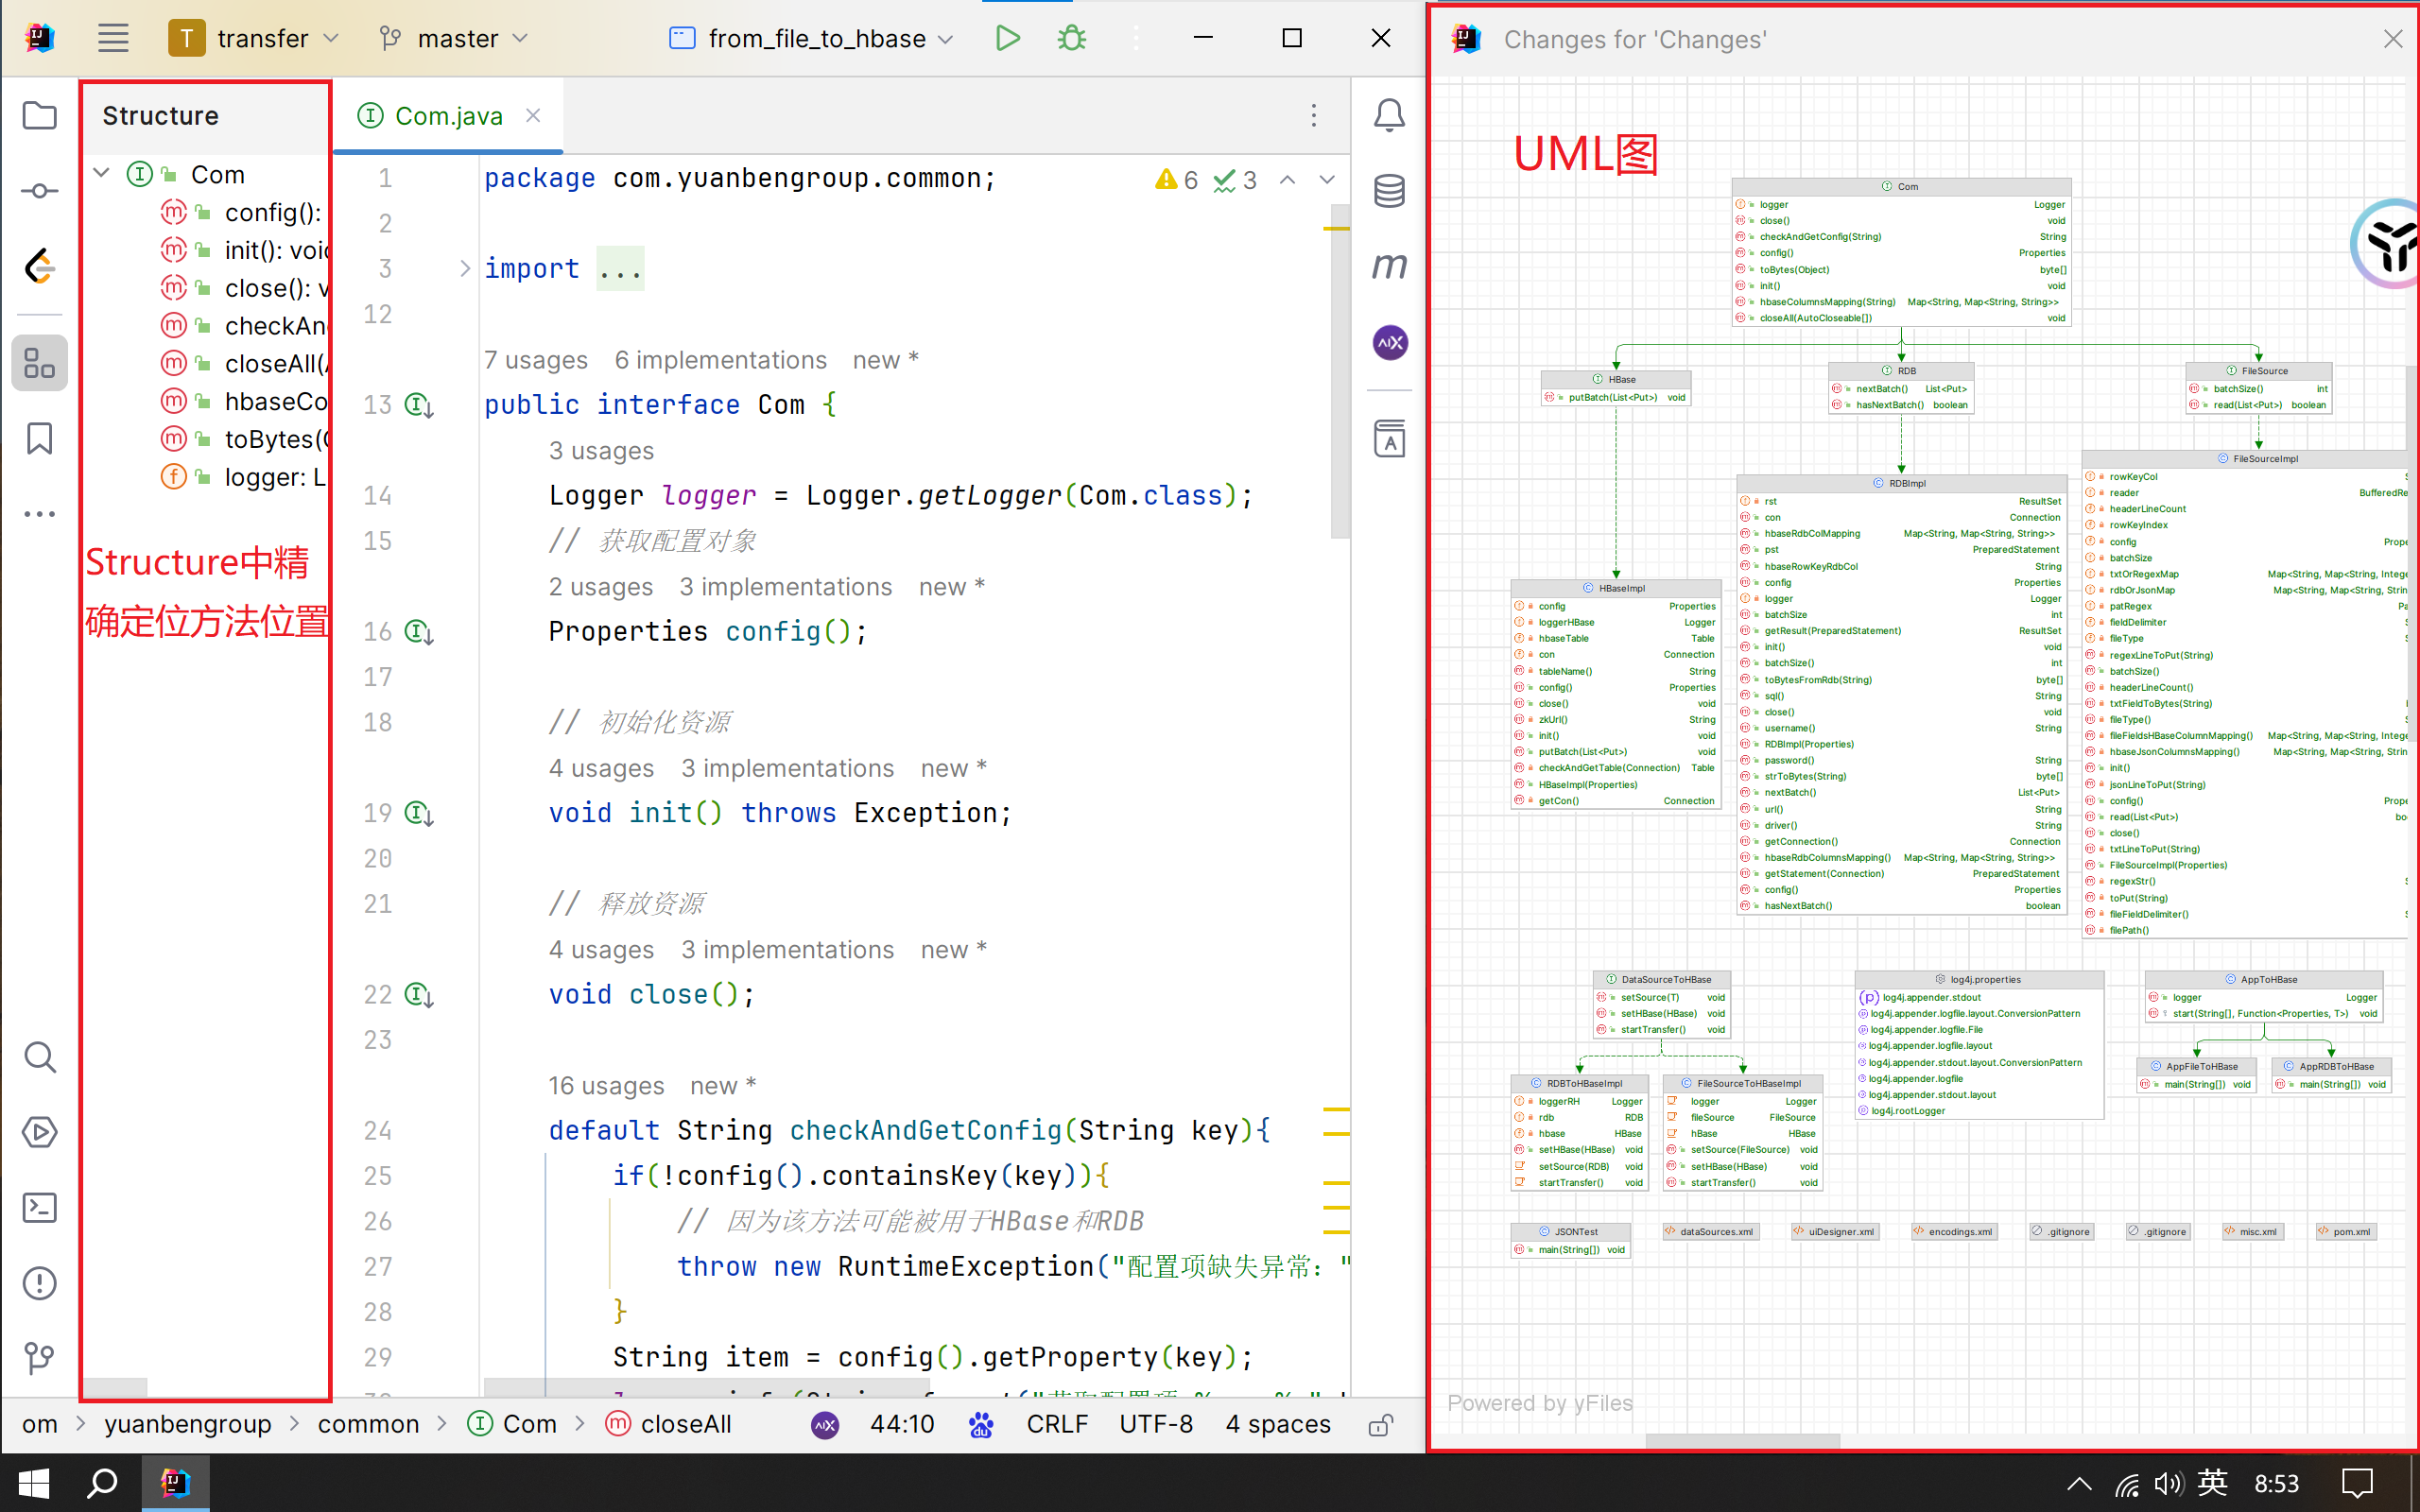
Task: Run the from_file_to_hbase configuration
Action: tap(1007, 38)
